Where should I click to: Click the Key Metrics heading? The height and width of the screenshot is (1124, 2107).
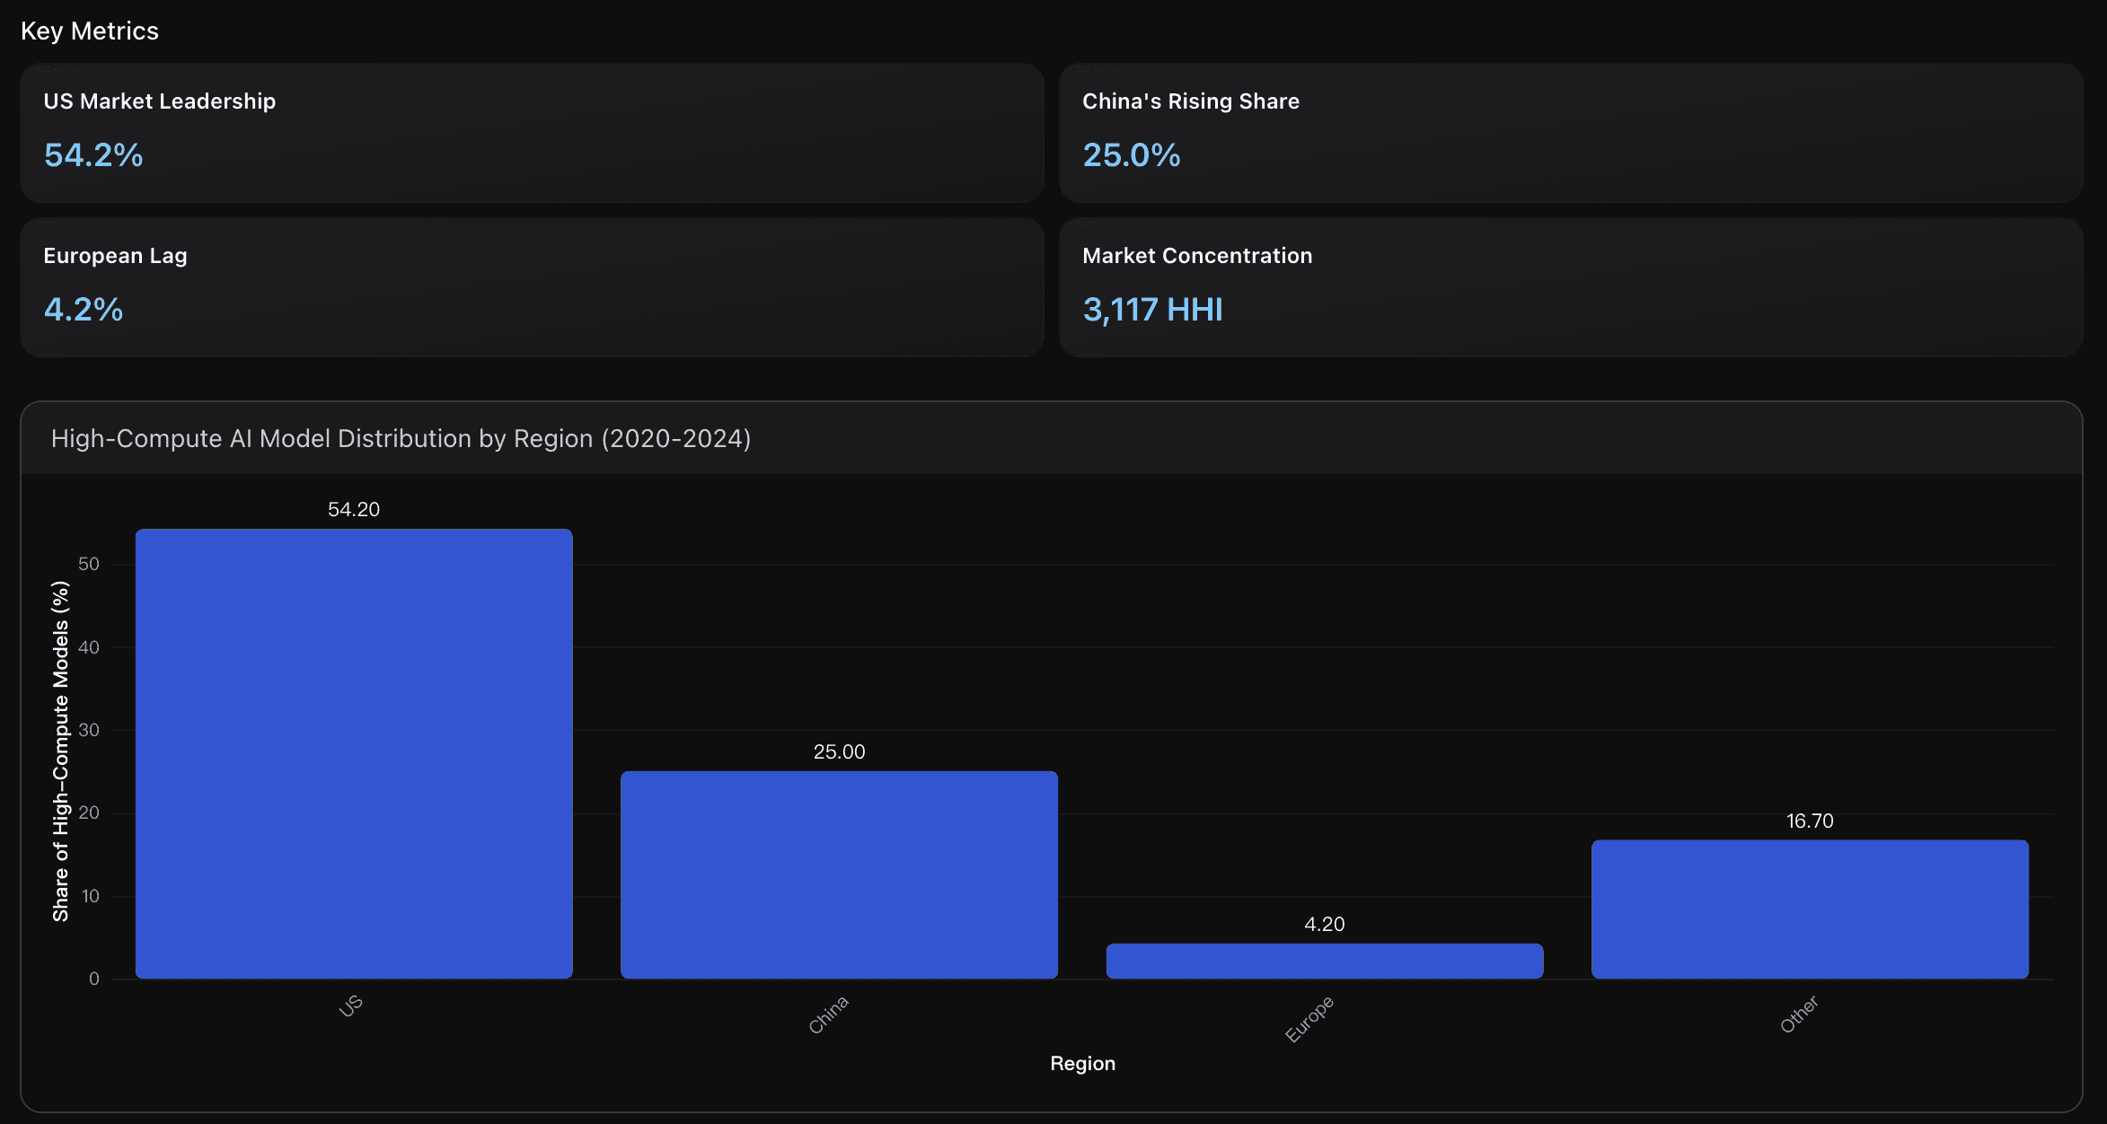point(90,31)
